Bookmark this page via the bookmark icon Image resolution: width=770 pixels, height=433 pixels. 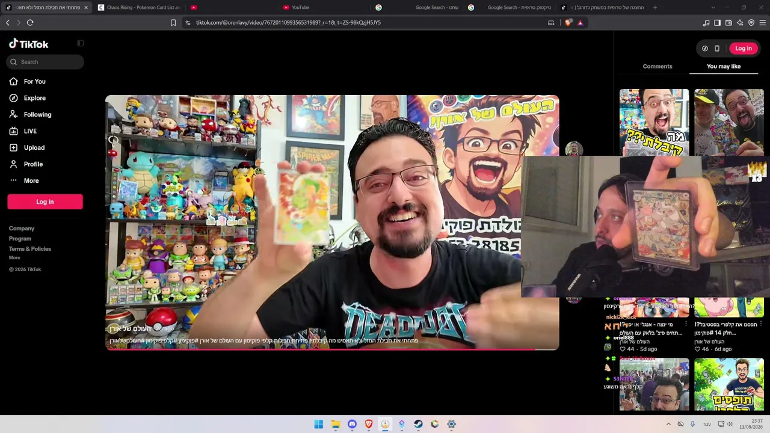(x=173, y=22)
